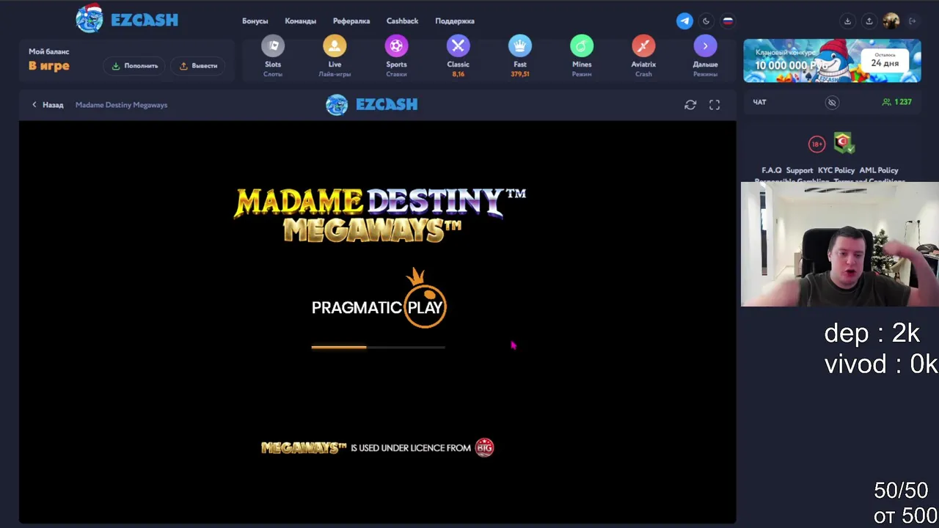Click the green license validation badge
Viewport: 939px width, 528px height.
pos(844,143)
